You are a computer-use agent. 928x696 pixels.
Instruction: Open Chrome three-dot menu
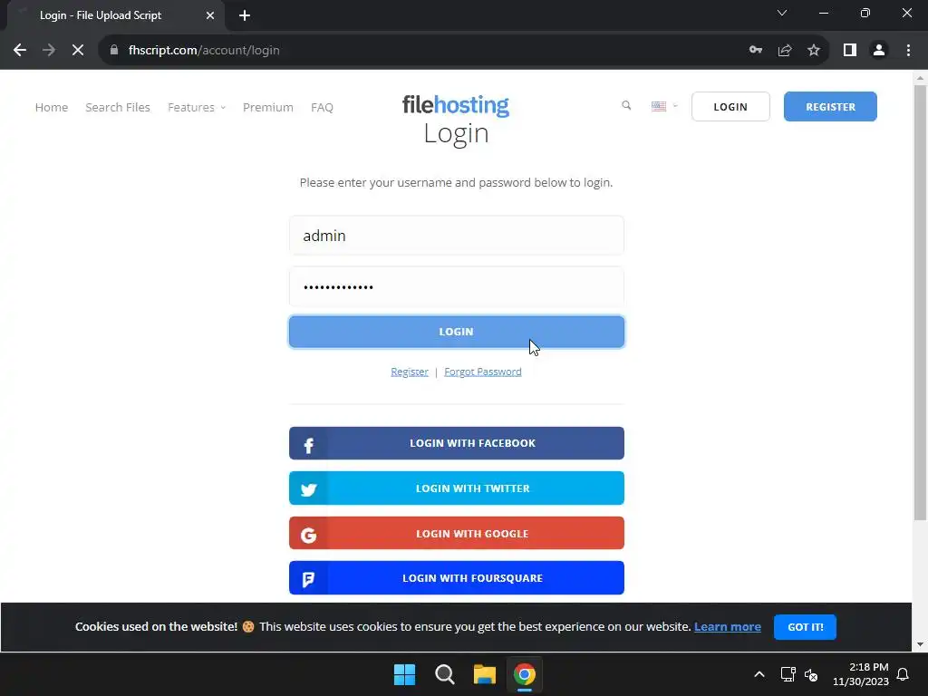(x=908, y=51)
